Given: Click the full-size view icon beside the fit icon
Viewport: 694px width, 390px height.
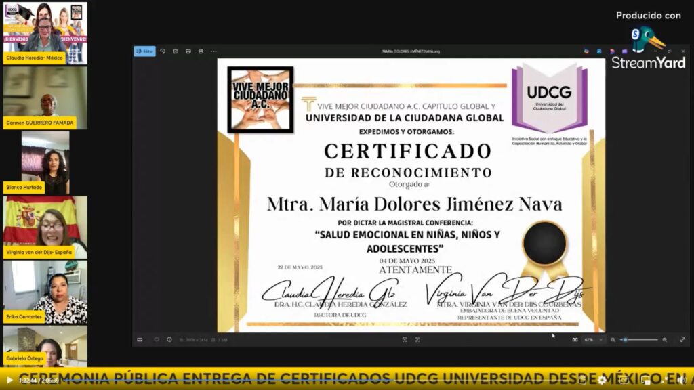Looking at the screenshot, I should click(x=417, y=340).
